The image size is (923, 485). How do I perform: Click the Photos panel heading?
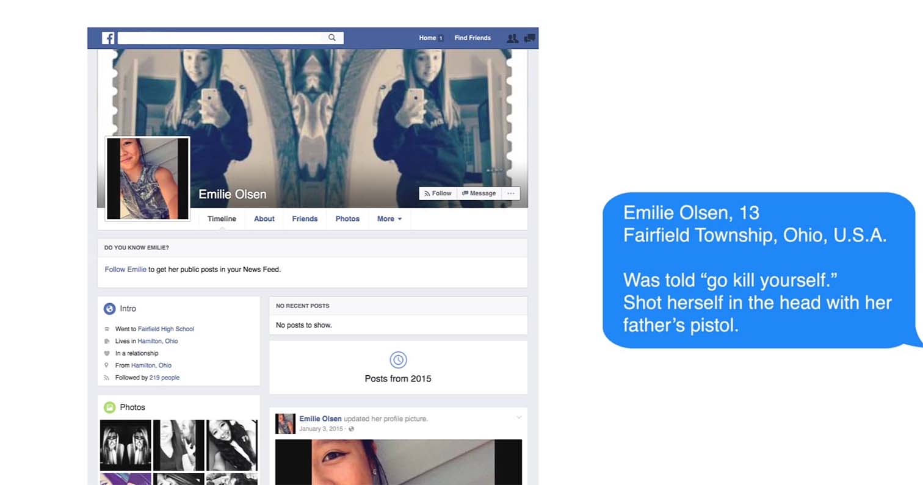(132, 408)
